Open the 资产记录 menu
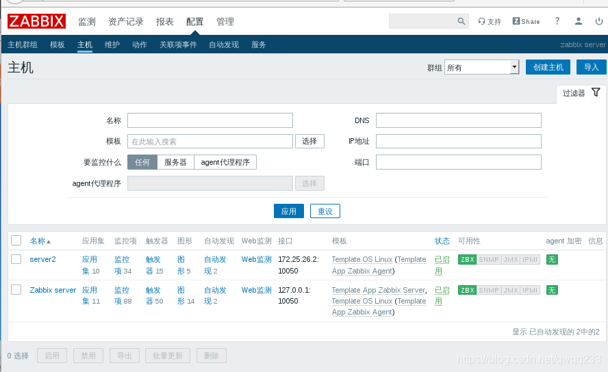Image resolution: width=608 pixels, height=372 pixels. 125,22
